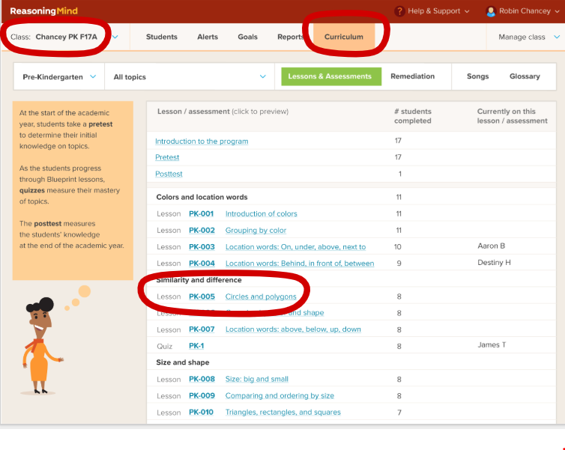Open the Introduction to the program link
The image size is (565, 450).
[x=202, y=141]
